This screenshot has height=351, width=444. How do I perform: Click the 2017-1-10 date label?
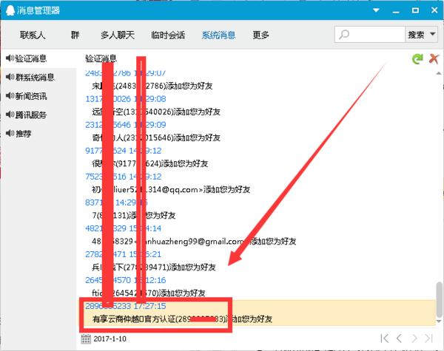point(110,339)
